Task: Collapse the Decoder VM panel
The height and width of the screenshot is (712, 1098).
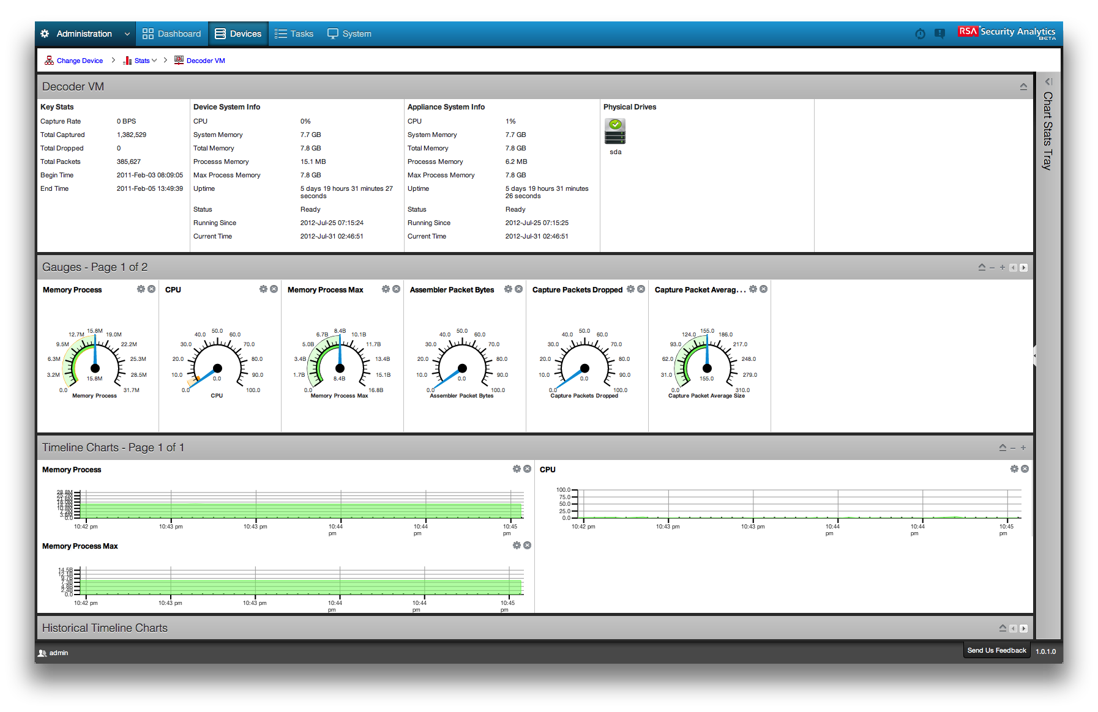Action: [1024, 86]
